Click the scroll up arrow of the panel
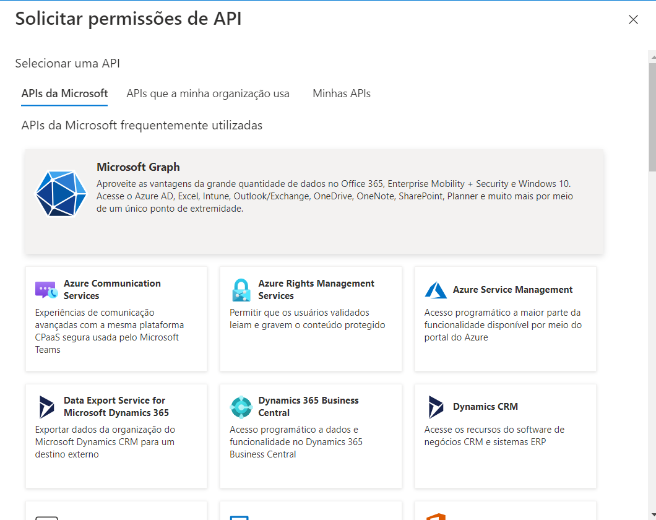 coord(652,56)
